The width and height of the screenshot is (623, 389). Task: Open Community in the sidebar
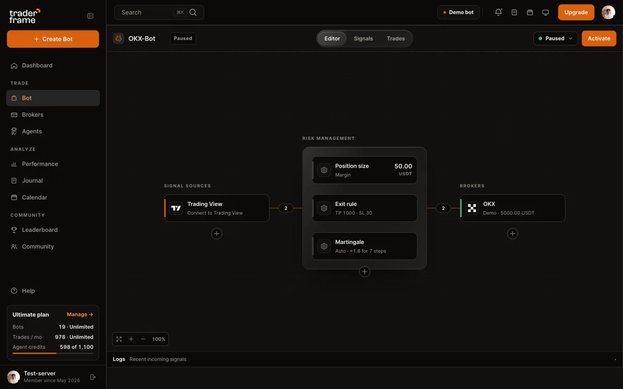click(53, 247)
